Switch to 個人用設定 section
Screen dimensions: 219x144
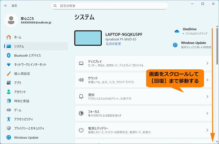pos(36,74)
